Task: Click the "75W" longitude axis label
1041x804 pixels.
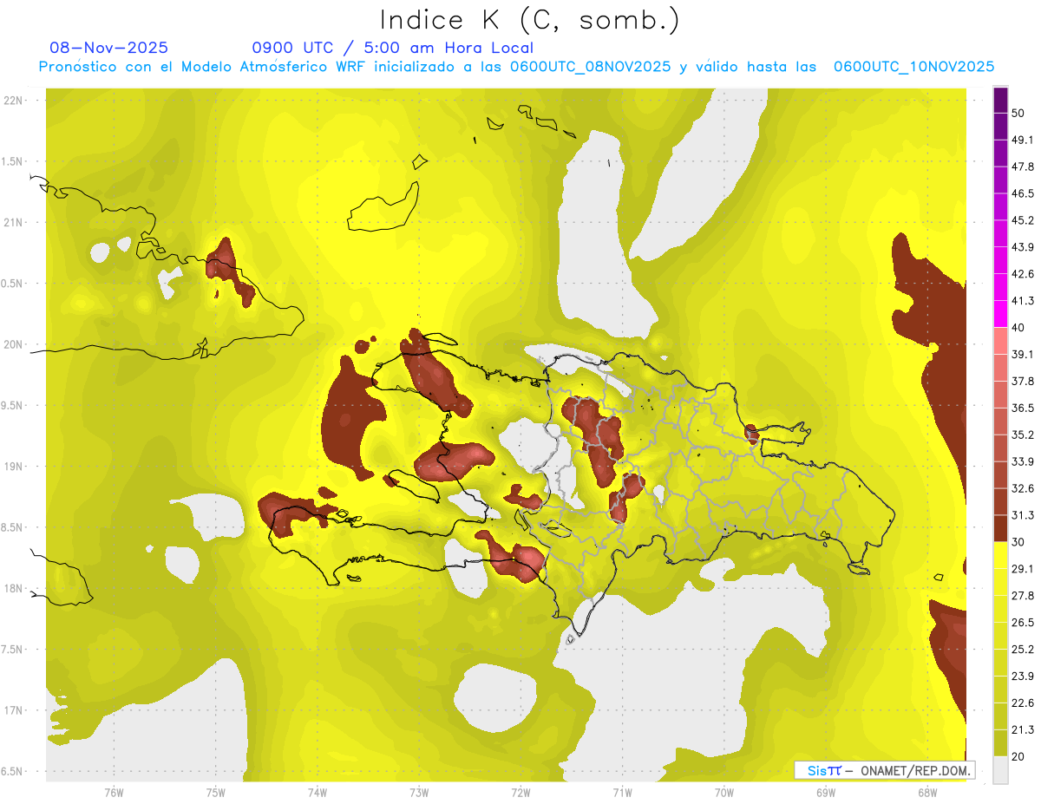Action: click(216, 792)
